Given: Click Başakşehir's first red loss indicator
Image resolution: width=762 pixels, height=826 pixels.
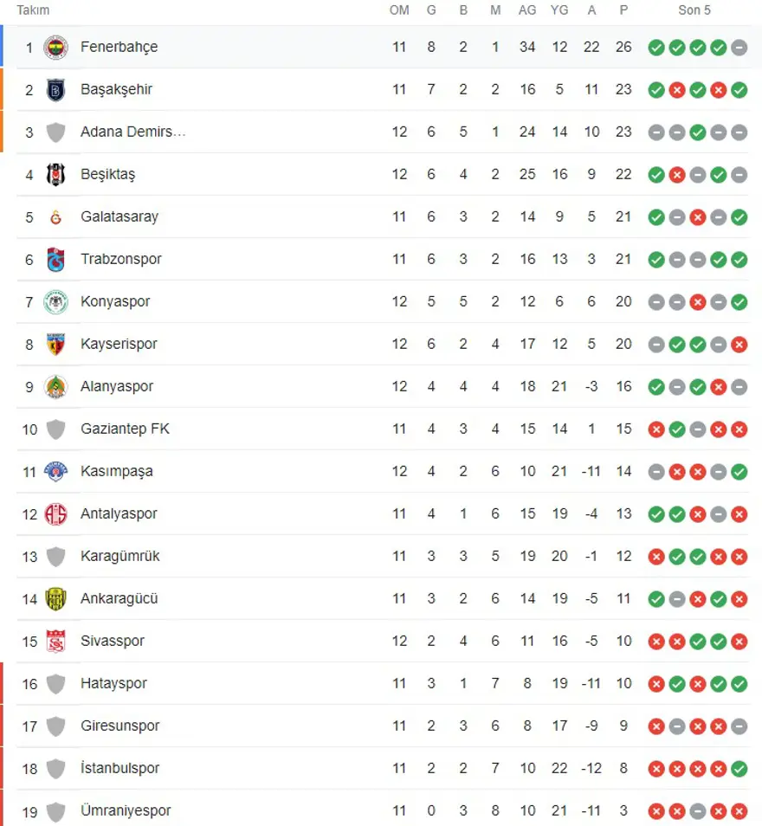Looking at the screenshot, I should 677,90.
